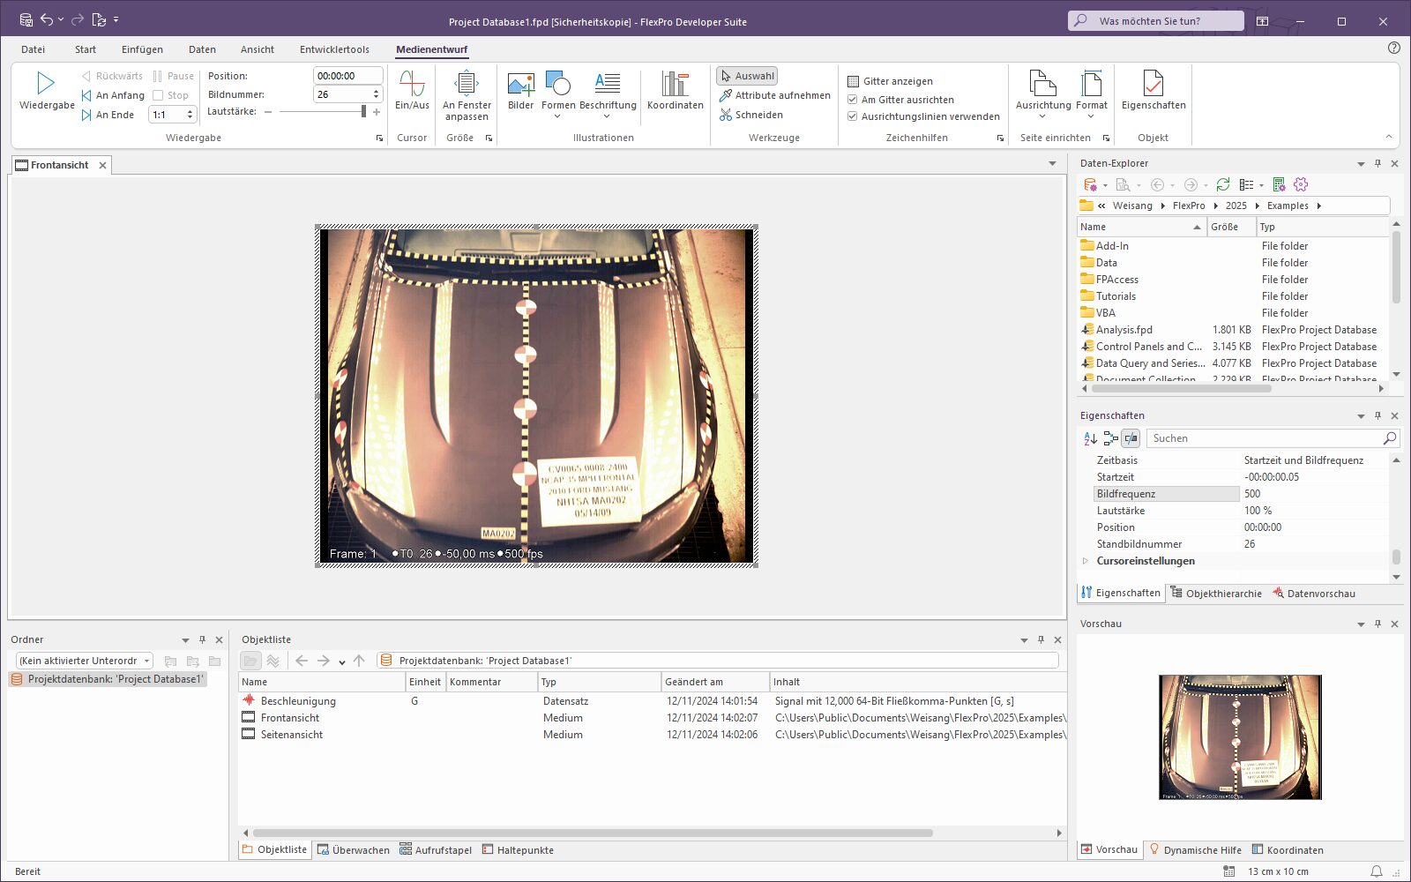Click the Eigenschaften object icon
The width and height of the screenshot is (1411, 882).
1153,84
